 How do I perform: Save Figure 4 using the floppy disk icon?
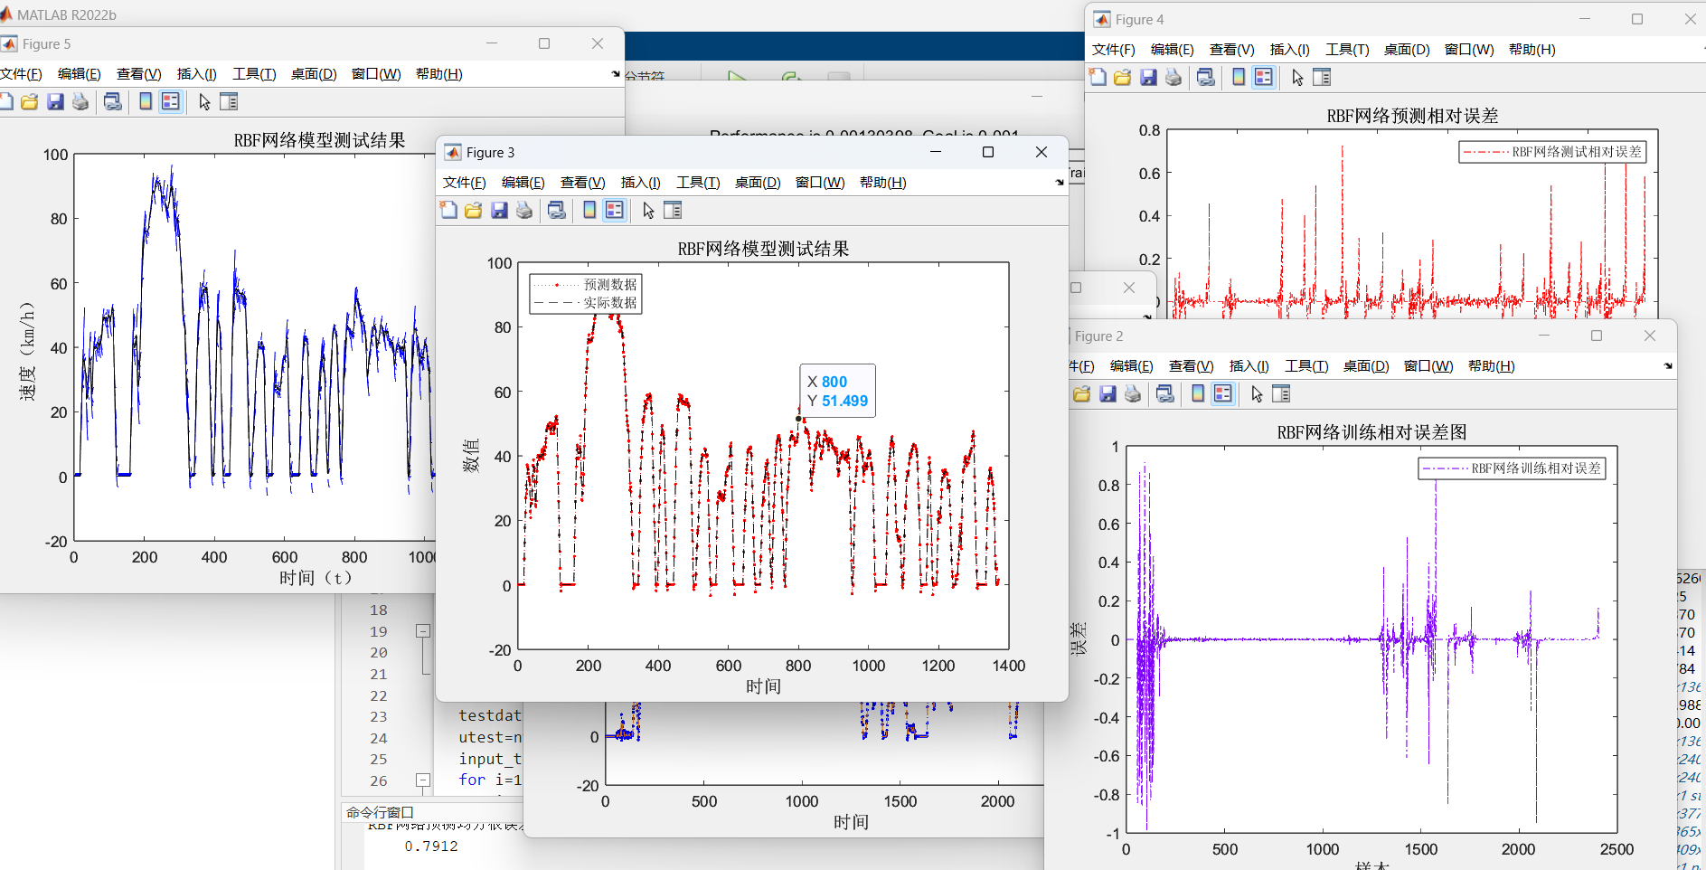pos(1148,78)
